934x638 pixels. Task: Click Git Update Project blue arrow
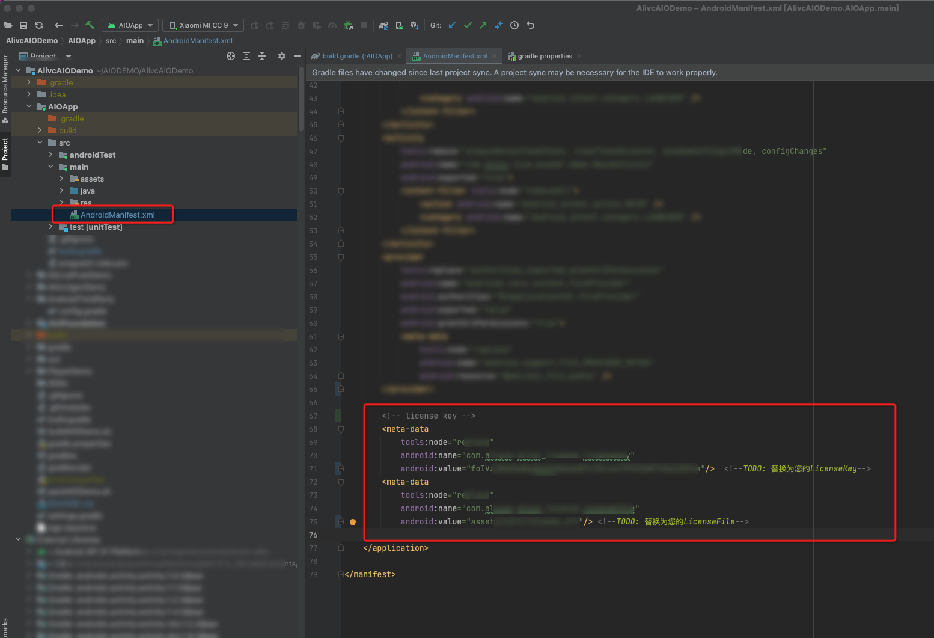452,25
